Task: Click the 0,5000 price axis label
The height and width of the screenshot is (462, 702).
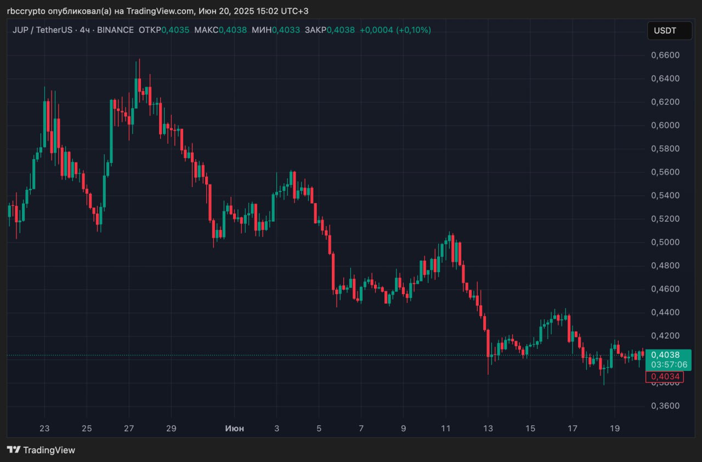Action: (665, 242)
